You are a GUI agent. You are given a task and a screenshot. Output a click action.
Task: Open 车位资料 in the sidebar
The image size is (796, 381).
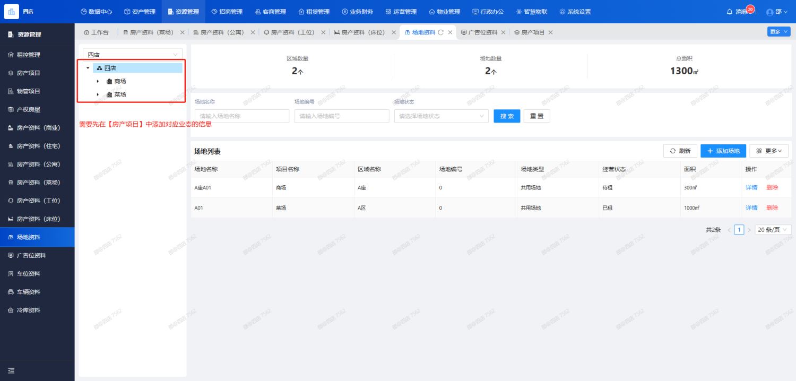[x=37, y=274]
